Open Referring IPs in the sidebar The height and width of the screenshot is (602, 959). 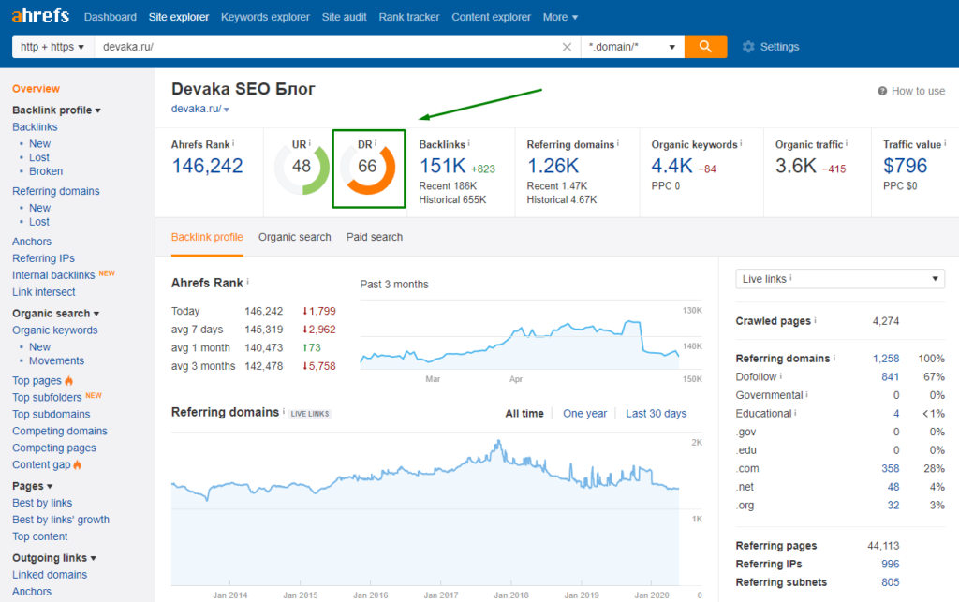(43, 258)
